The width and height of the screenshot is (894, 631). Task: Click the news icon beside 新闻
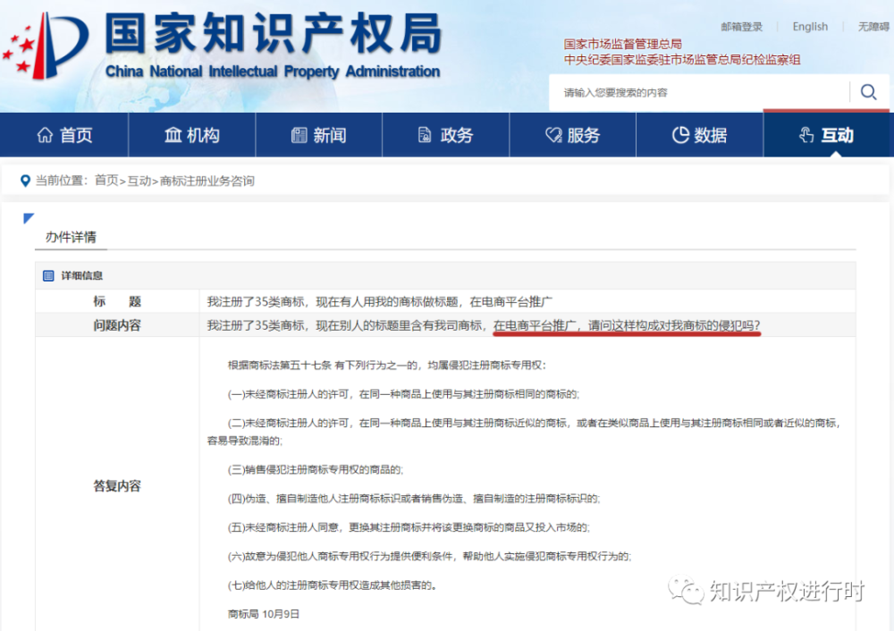click(x=299, y=135)
